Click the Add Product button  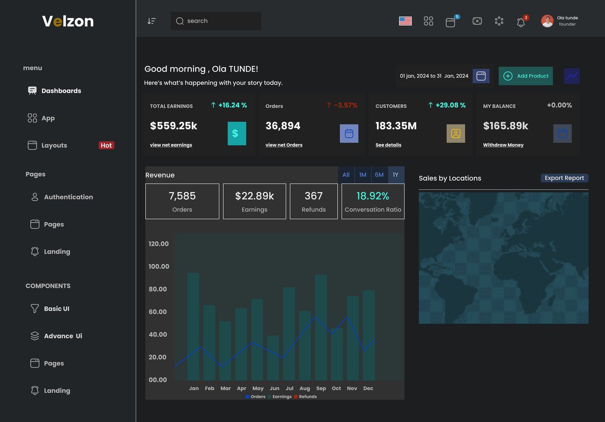(x=526, y=76)
